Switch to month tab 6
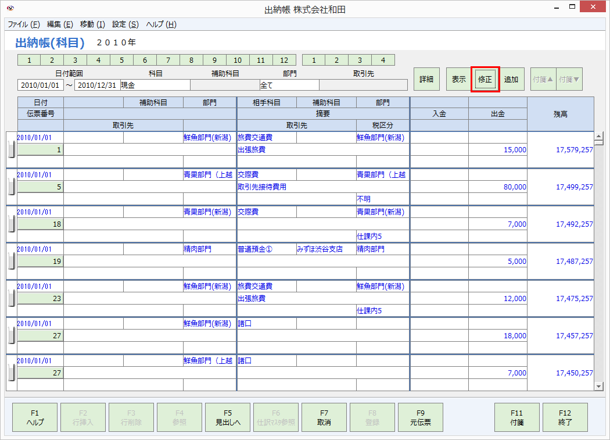The height and width of the screenshot is (440, 610). (145, 60)
